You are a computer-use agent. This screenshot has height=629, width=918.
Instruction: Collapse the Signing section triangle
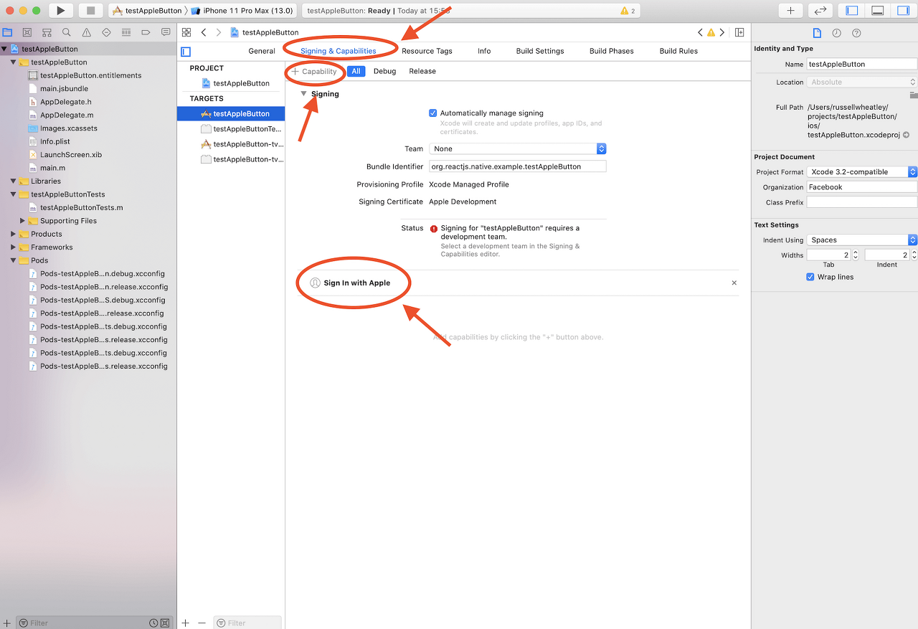click(x=303, y=94)
